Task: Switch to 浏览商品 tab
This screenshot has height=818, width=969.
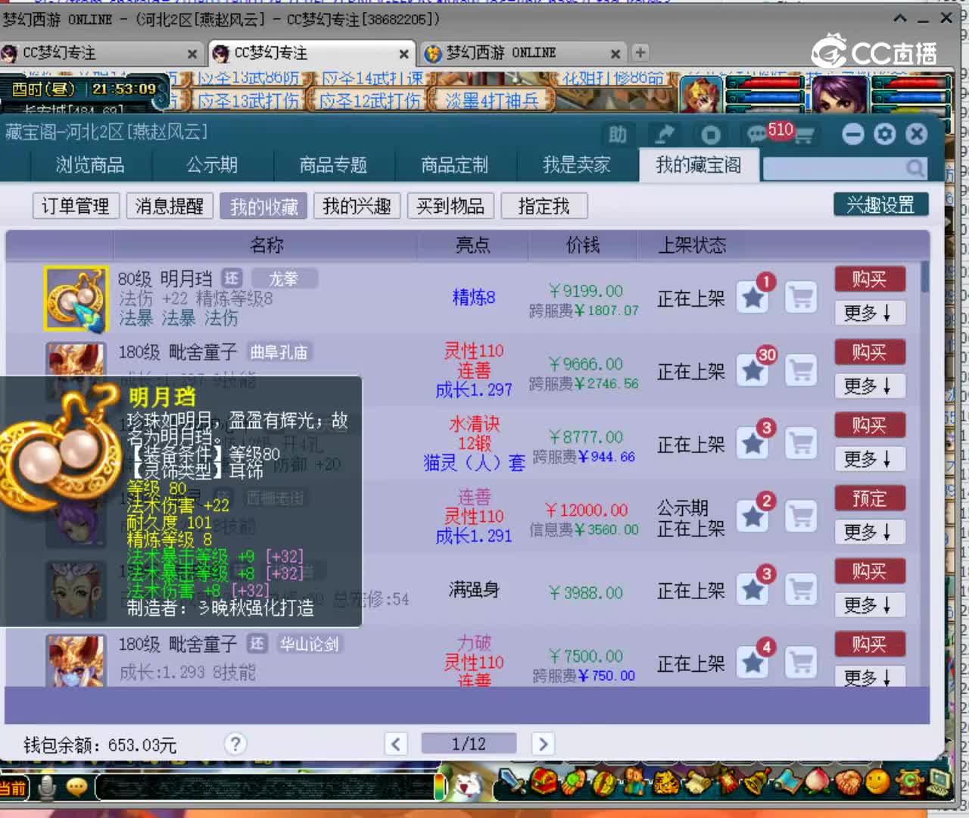Action: (90, 165)
